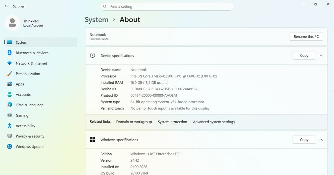Click the info icon beside Device specifications

pyautogui.click(x=93, y=55)
